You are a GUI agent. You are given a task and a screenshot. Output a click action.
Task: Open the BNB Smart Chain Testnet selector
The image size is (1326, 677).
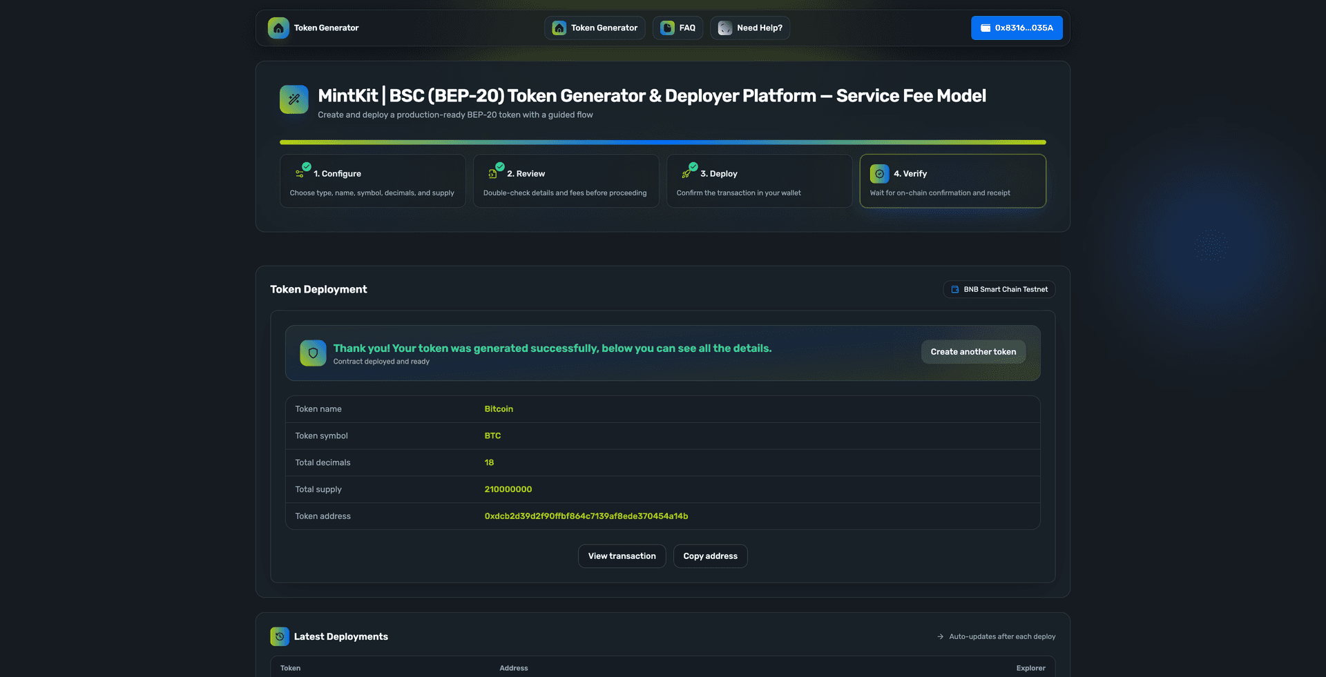[999, 290]
